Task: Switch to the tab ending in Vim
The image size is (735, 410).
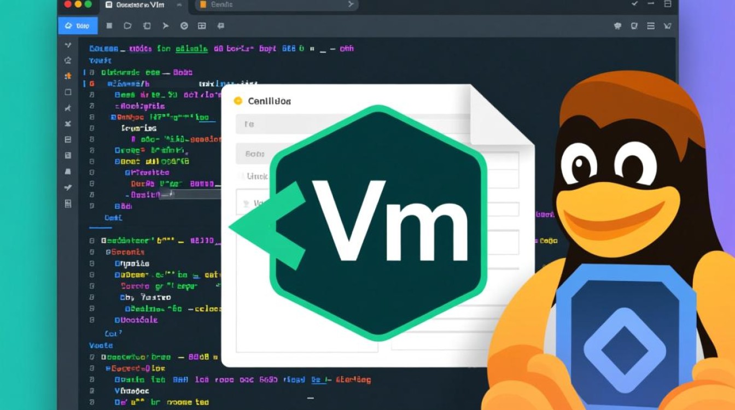Action: click(x=143, y=4)
